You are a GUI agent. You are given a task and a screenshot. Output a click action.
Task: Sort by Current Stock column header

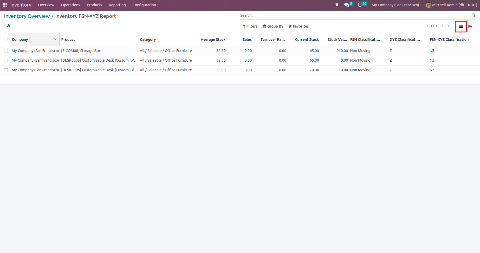point(307,40)
